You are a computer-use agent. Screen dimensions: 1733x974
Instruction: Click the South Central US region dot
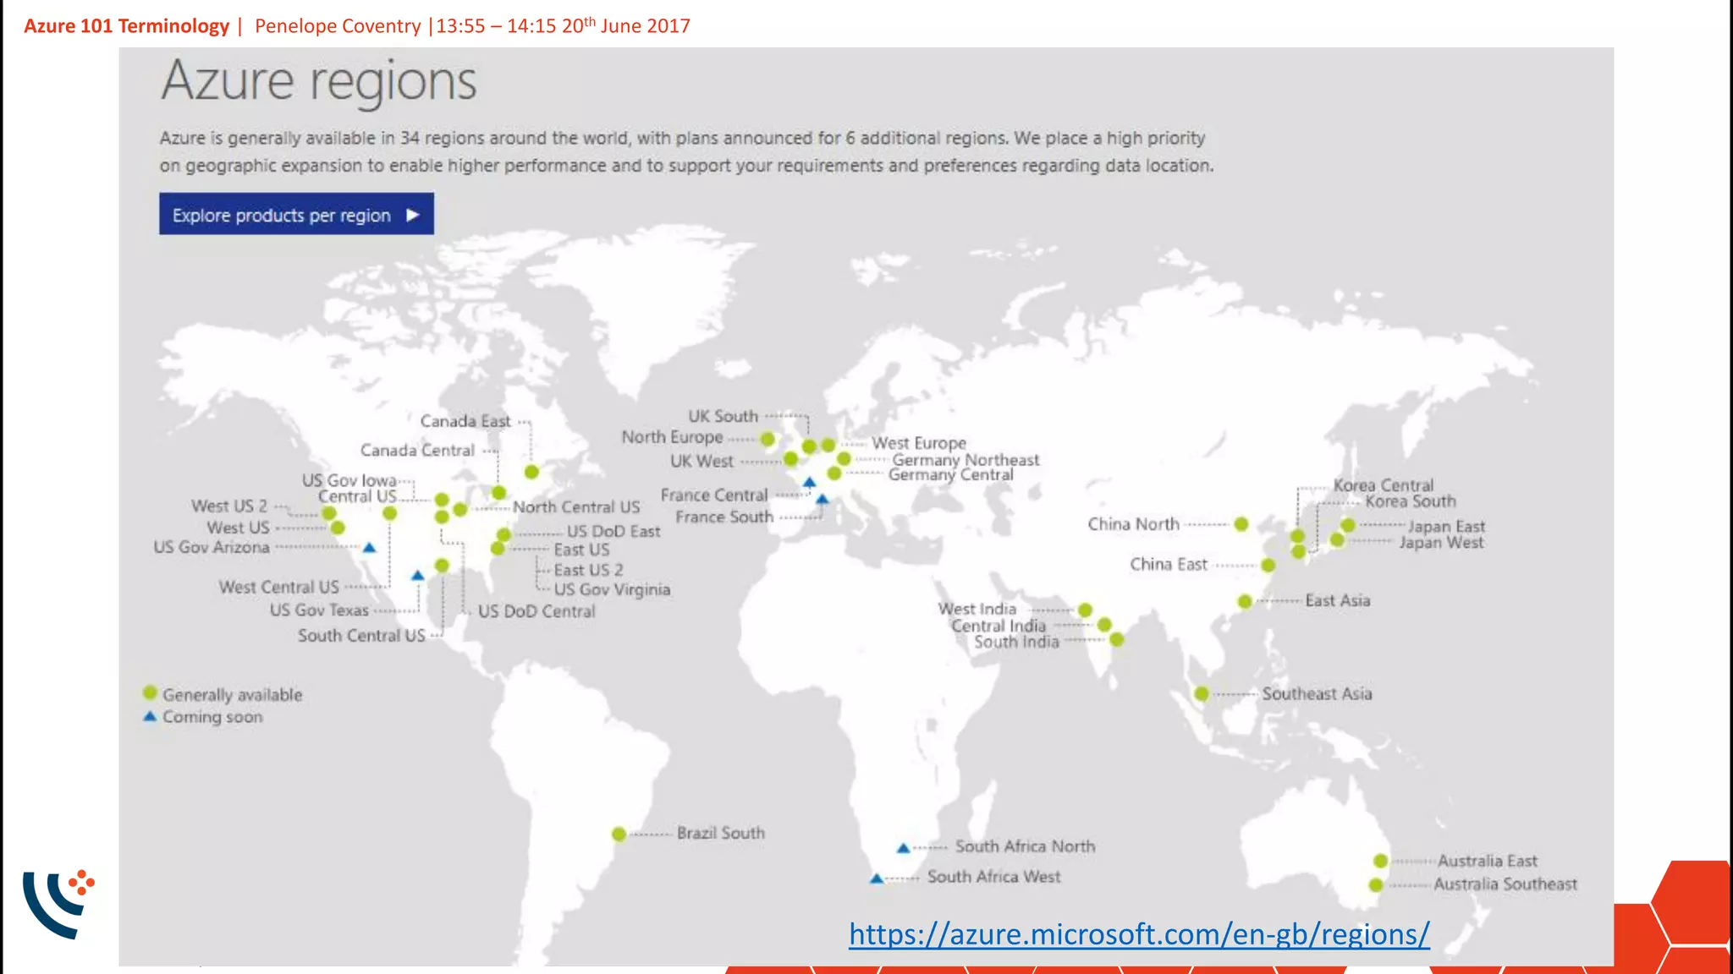(442, 566)
